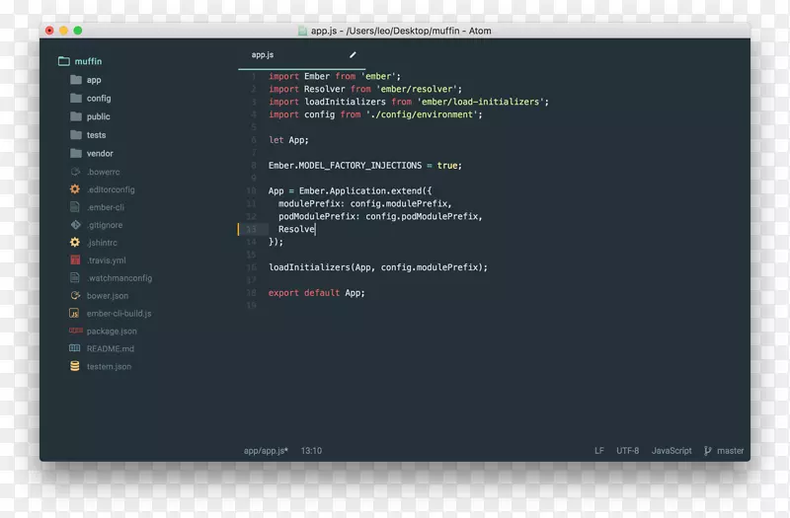
Task: Click the file icon in the title bar
Action: (302, 31)
